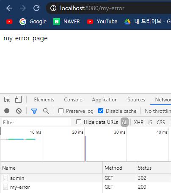Switch to the Console tab
The image size is (171, 193).
pos(73,100)
